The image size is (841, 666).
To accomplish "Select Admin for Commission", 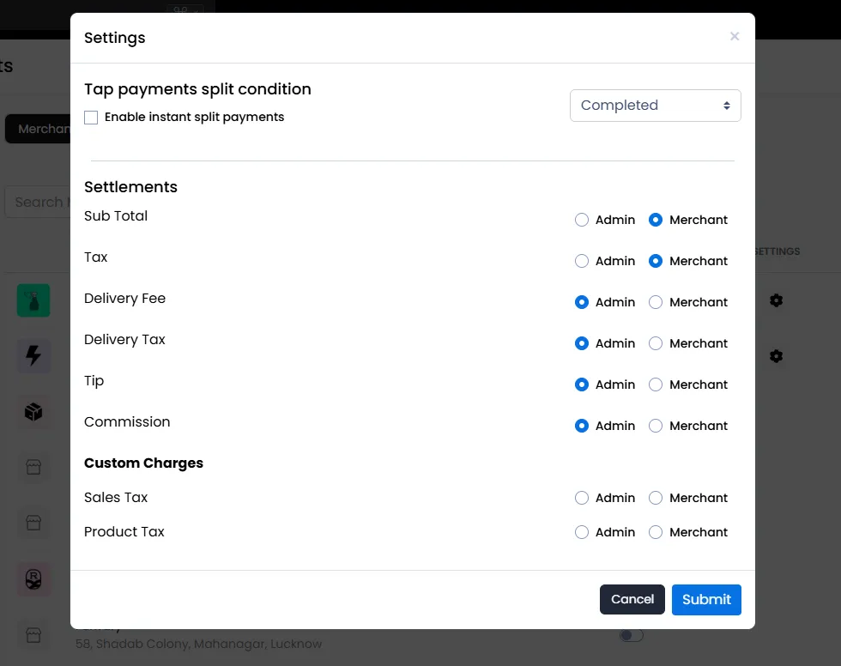I will tap(582, 426).
